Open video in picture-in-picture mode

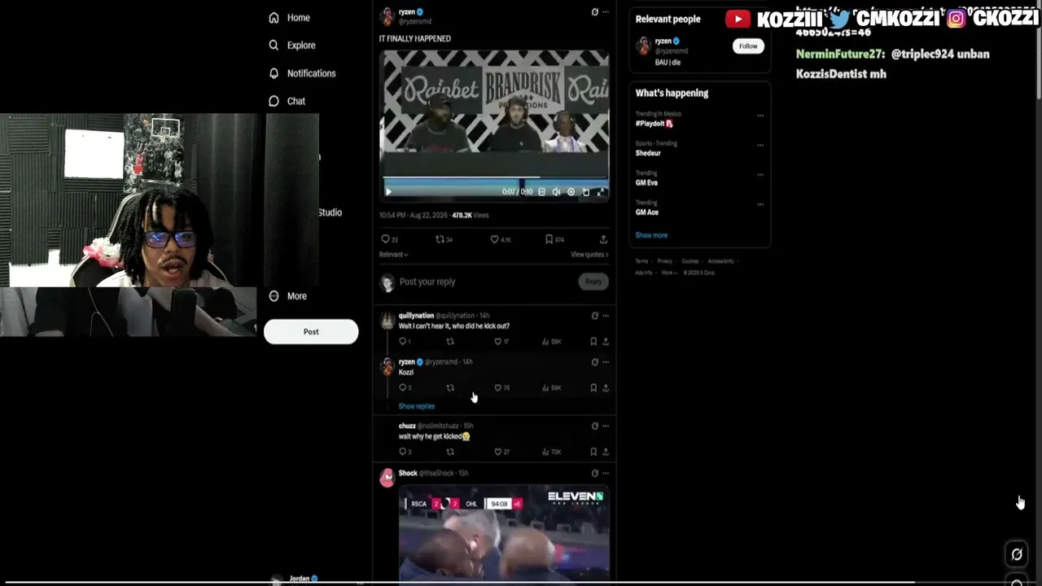pos(585,192)
